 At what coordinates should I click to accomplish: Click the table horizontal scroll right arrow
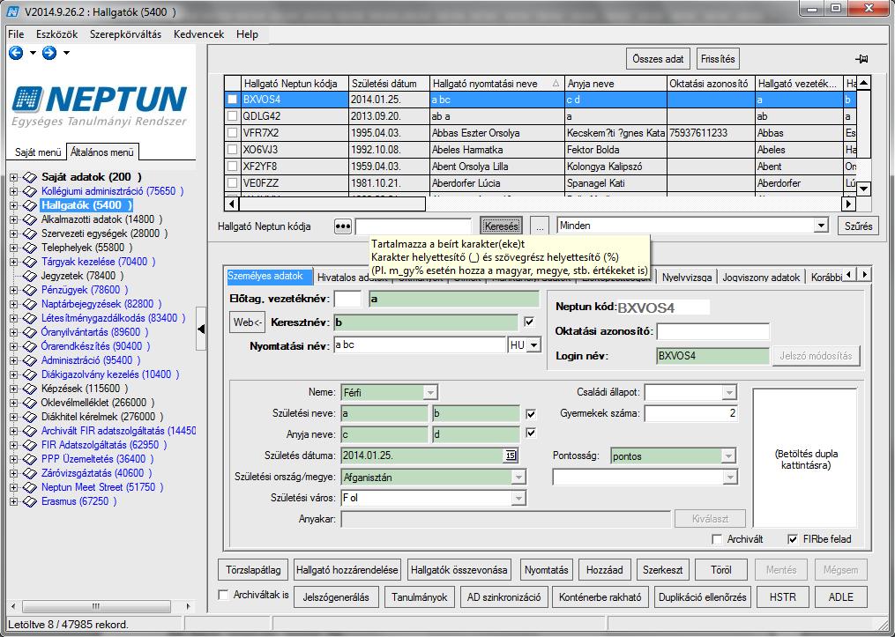pos(848,203)
